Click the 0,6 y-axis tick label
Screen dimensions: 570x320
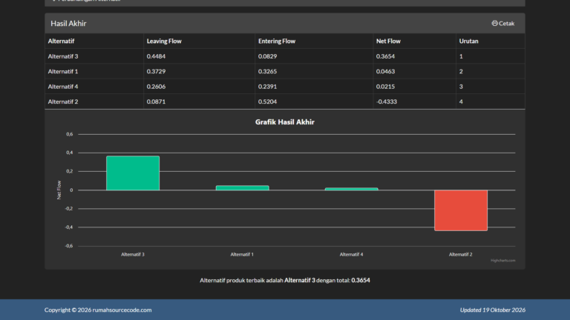70,134
